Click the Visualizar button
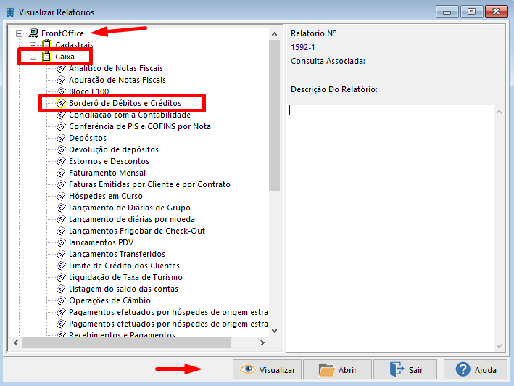This screenshot has width=514, height=386. pos(267,369)
